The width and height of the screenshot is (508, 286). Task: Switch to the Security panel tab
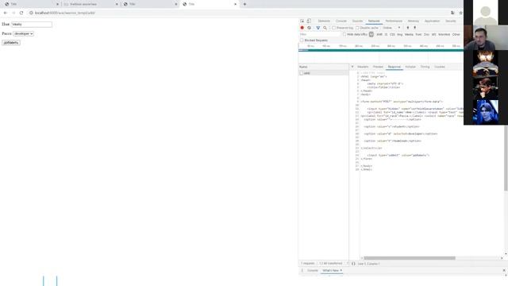click(x=450, y=21)
